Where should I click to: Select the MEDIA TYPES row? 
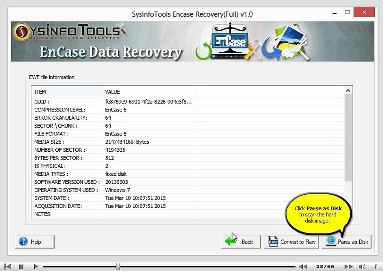pyautogui.click(x=188, y=174)
